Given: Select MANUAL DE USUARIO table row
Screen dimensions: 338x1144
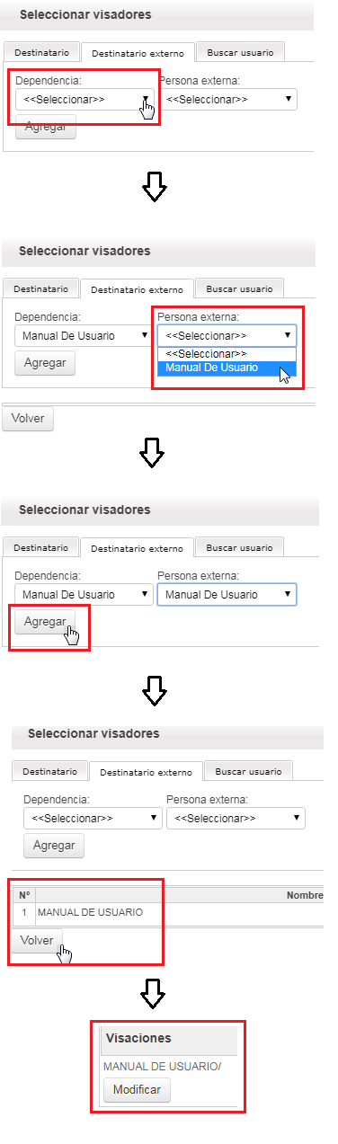Looking at the screenshot, I should [169, 912].
